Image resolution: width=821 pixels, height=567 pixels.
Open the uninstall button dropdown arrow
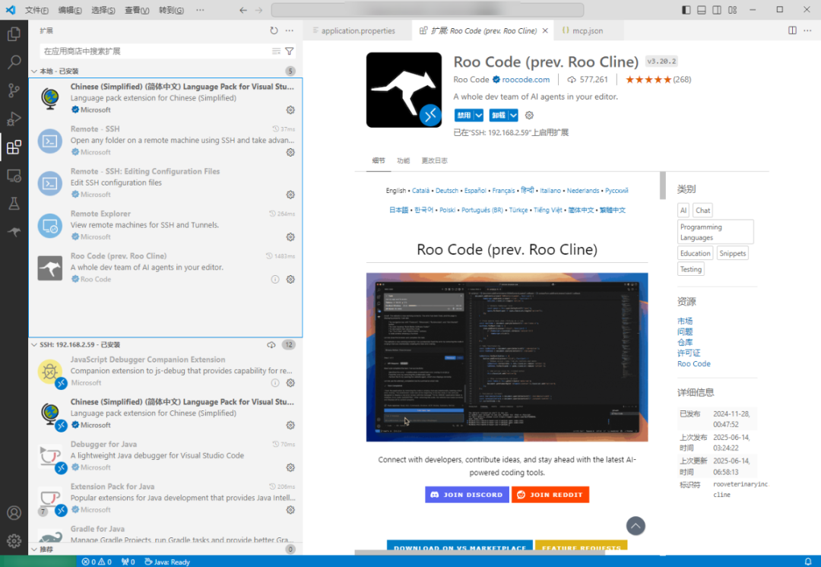(x=513, y=116)
